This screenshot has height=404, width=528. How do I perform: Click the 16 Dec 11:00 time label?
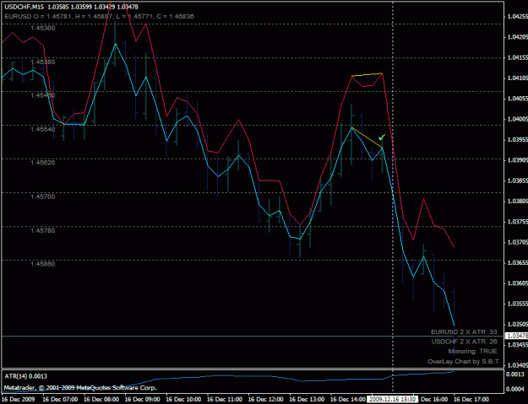[225, 399]
